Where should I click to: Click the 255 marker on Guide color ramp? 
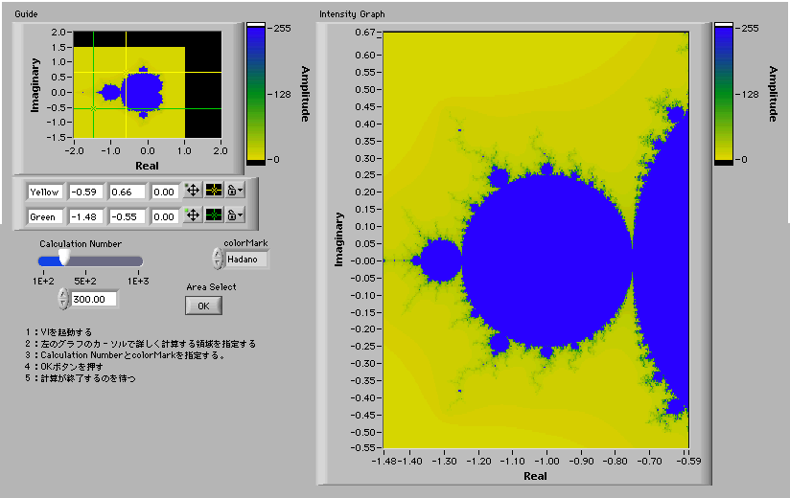[282, 29]
